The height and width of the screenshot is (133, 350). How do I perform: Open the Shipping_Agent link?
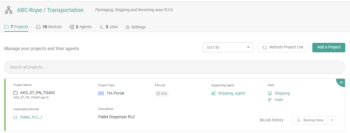[231, 93]
